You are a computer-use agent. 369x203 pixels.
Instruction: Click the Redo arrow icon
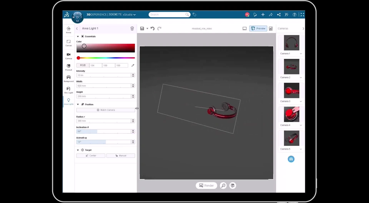point(159,28)
